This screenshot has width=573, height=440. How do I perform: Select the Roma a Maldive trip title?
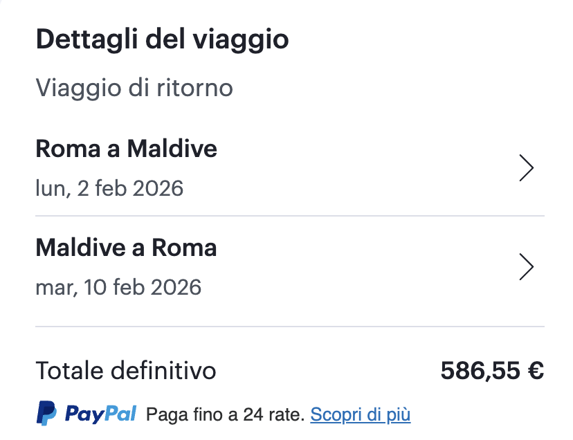(x=126, y=149)
